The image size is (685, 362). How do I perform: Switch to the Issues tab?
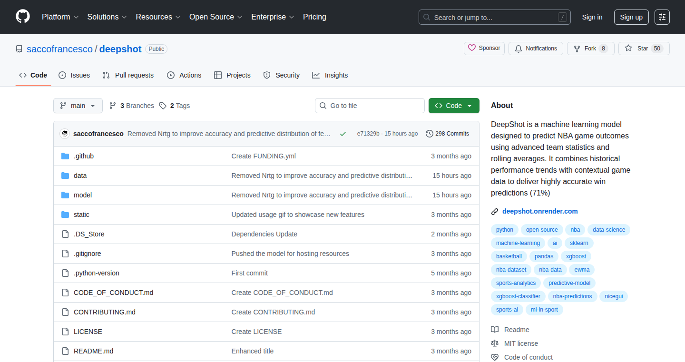[x=74, y=75]
